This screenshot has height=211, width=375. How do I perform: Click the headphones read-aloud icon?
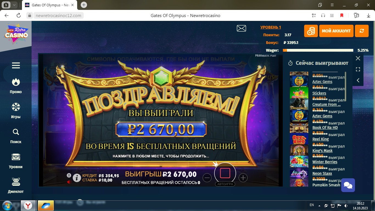[x=323, y=15]
